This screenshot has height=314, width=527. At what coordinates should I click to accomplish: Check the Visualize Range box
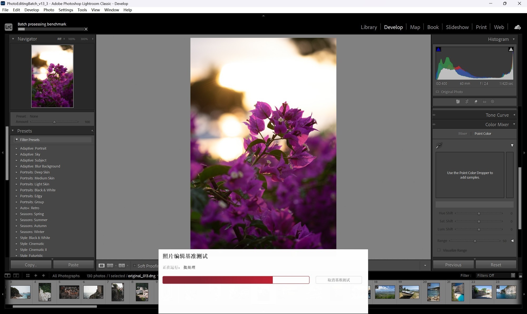439,250
